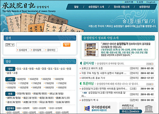This screenshot has width=159, height=114.
Task: Open the 유네스코 UNESCO heritage banner
Action: coord(137,108)
